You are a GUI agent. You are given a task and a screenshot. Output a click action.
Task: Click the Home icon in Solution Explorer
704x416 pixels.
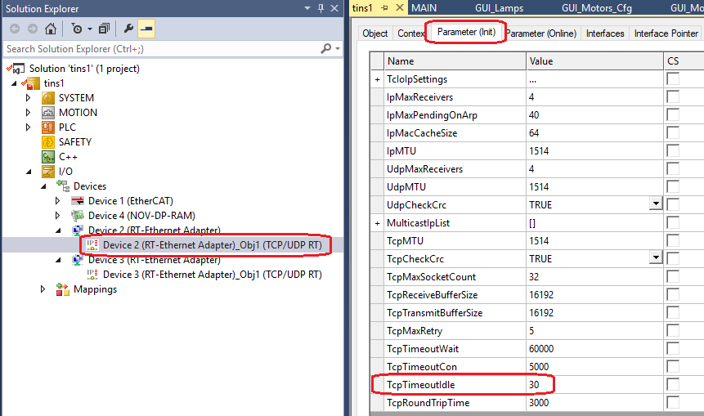tap(51, 29)
